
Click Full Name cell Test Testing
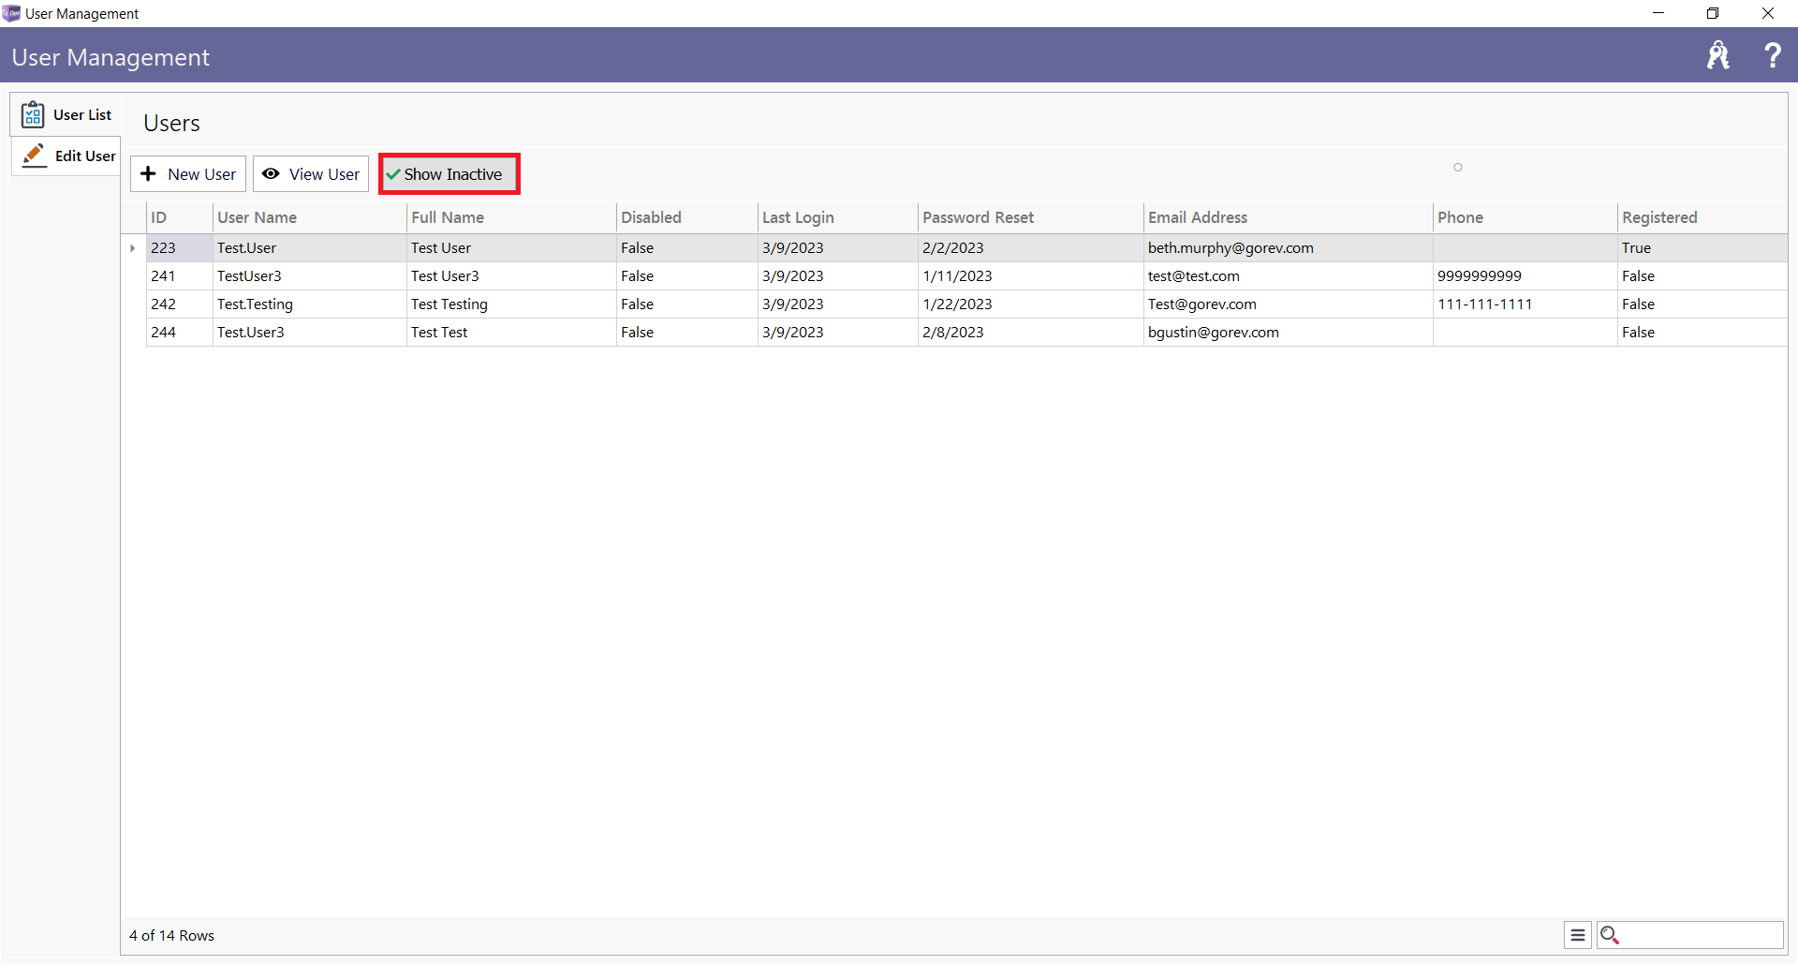[x=511, y=304]
